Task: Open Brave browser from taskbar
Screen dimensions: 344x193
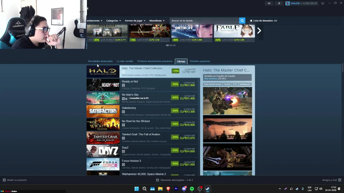Action: [x=168, y=189]
